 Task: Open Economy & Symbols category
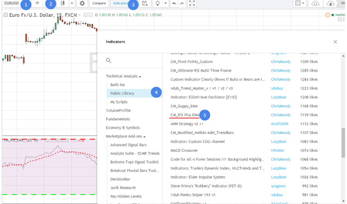[123, 127]
